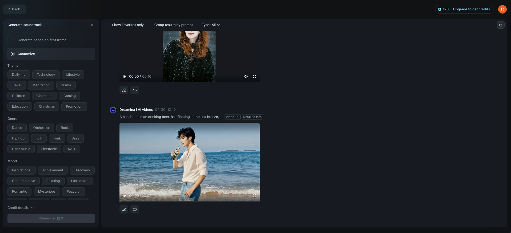Regenerate the handsome man video

coord(135,209)
